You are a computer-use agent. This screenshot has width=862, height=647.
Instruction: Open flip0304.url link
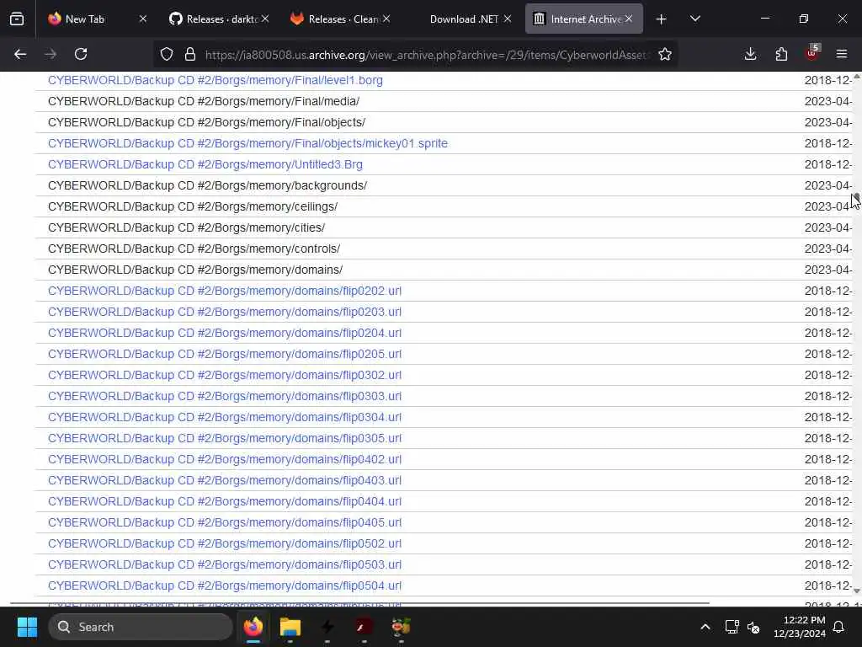(224, 418)
